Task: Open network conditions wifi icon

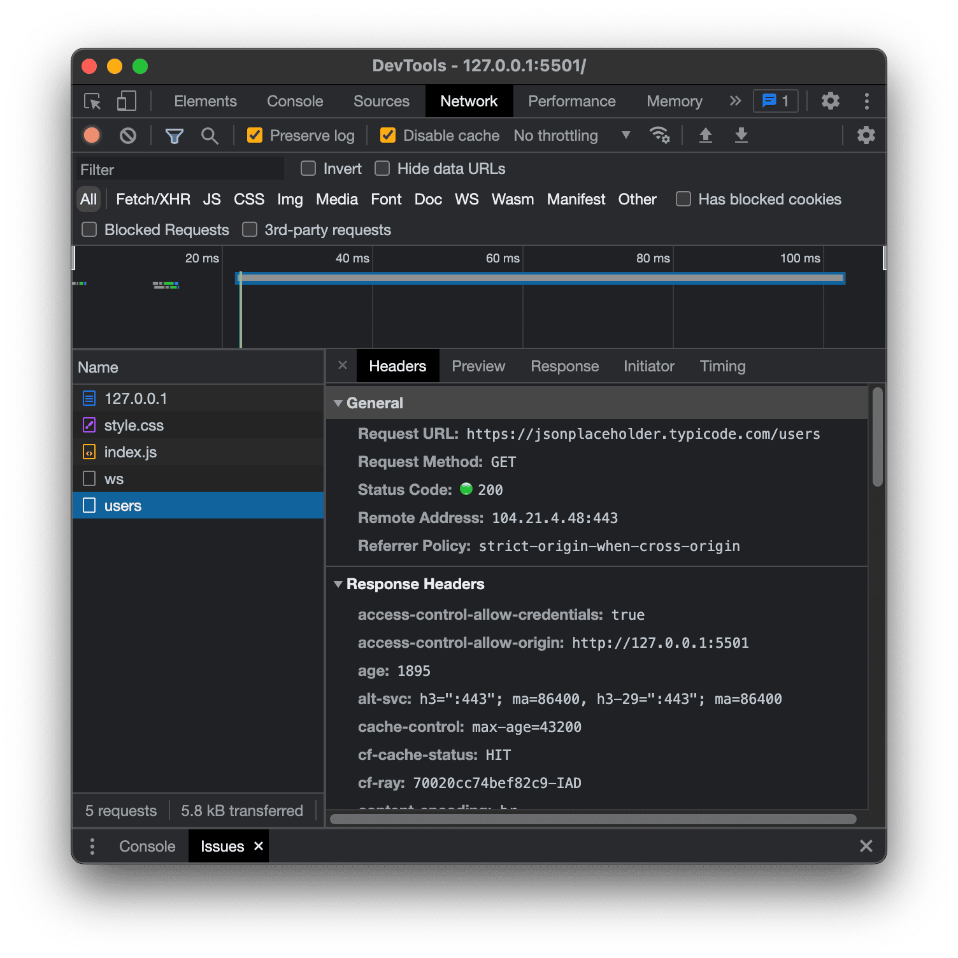Action: click(659, 135)
